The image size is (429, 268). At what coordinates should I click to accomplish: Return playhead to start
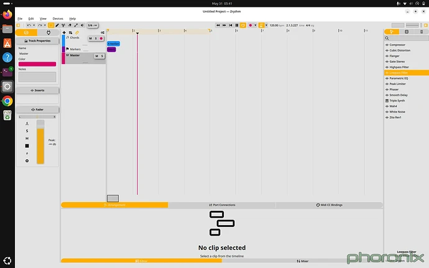click(231, 25)
